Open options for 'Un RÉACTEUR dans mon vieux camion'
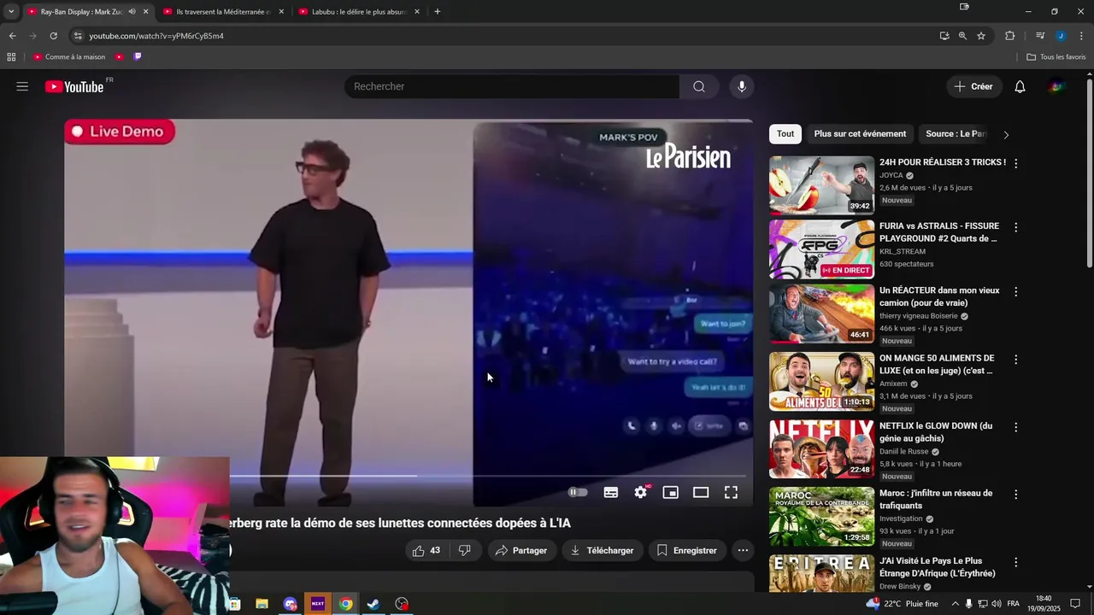 [x=1015, y=291]
